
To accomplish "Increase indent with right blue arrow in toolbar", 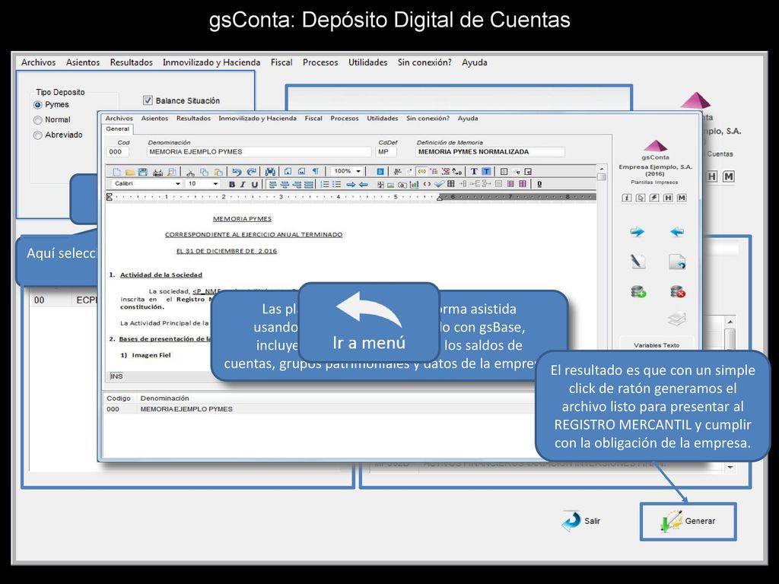I will tap(351, 184).
